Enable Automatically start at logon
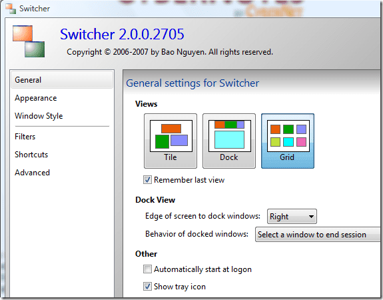Viewport: 383px width, 300px height. 147,269
